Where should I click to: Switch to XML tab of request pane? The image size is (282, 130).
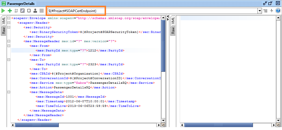(3, 21)
